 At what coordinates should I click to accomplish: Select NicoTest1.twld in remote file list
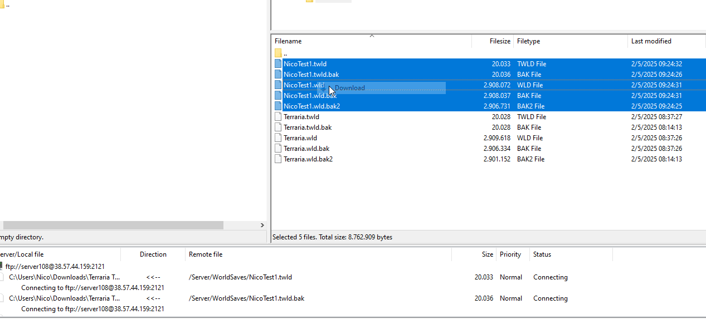click(x=305, y=64)
